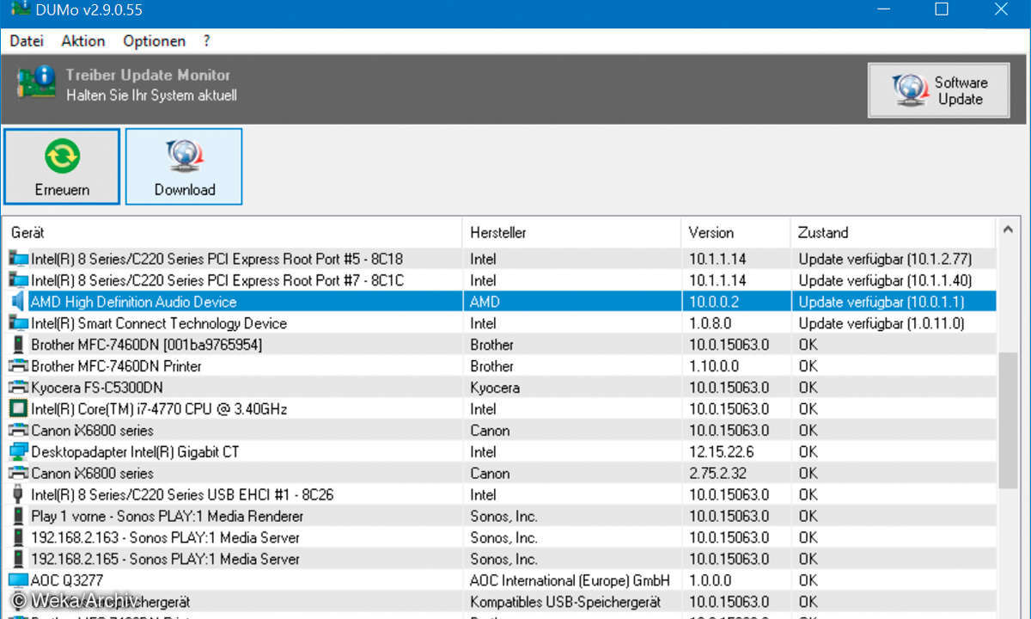Open the Software Update button
1031x619 pixels.
click(x=938, y=90)
